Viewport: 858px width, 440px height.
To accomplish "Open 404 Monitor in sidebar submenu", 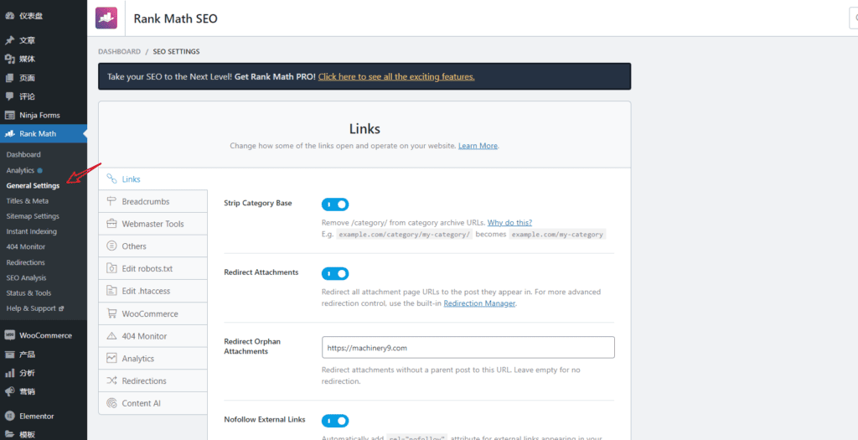I will (x=26, y=246).
